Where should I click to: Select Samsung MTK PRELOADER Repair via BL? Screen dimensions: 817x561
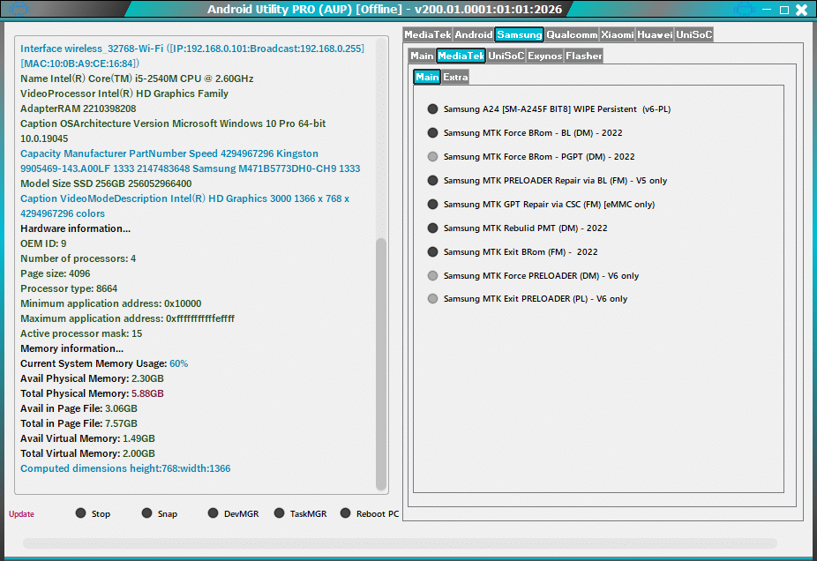[x=432, y=180]
